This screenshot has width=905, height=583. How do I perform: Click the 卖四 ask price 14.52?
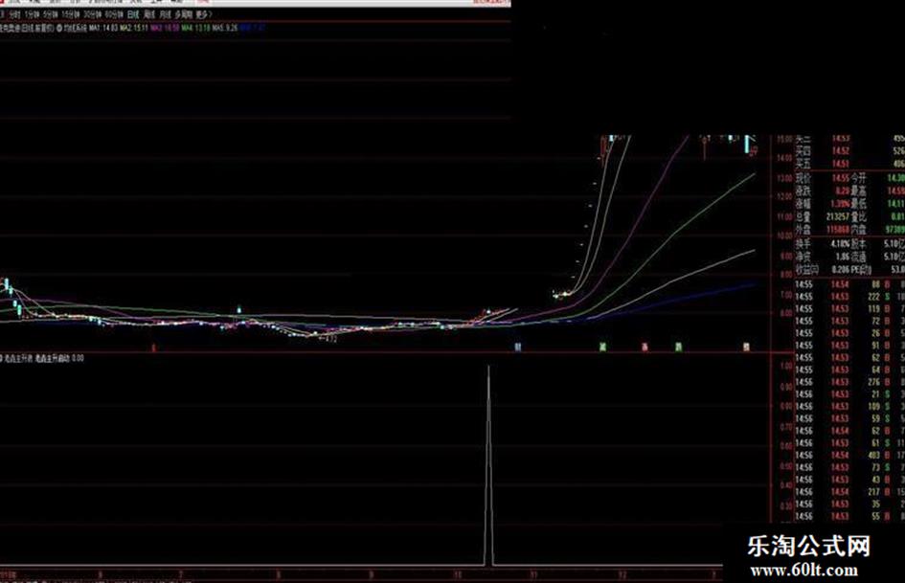[841, 151]
